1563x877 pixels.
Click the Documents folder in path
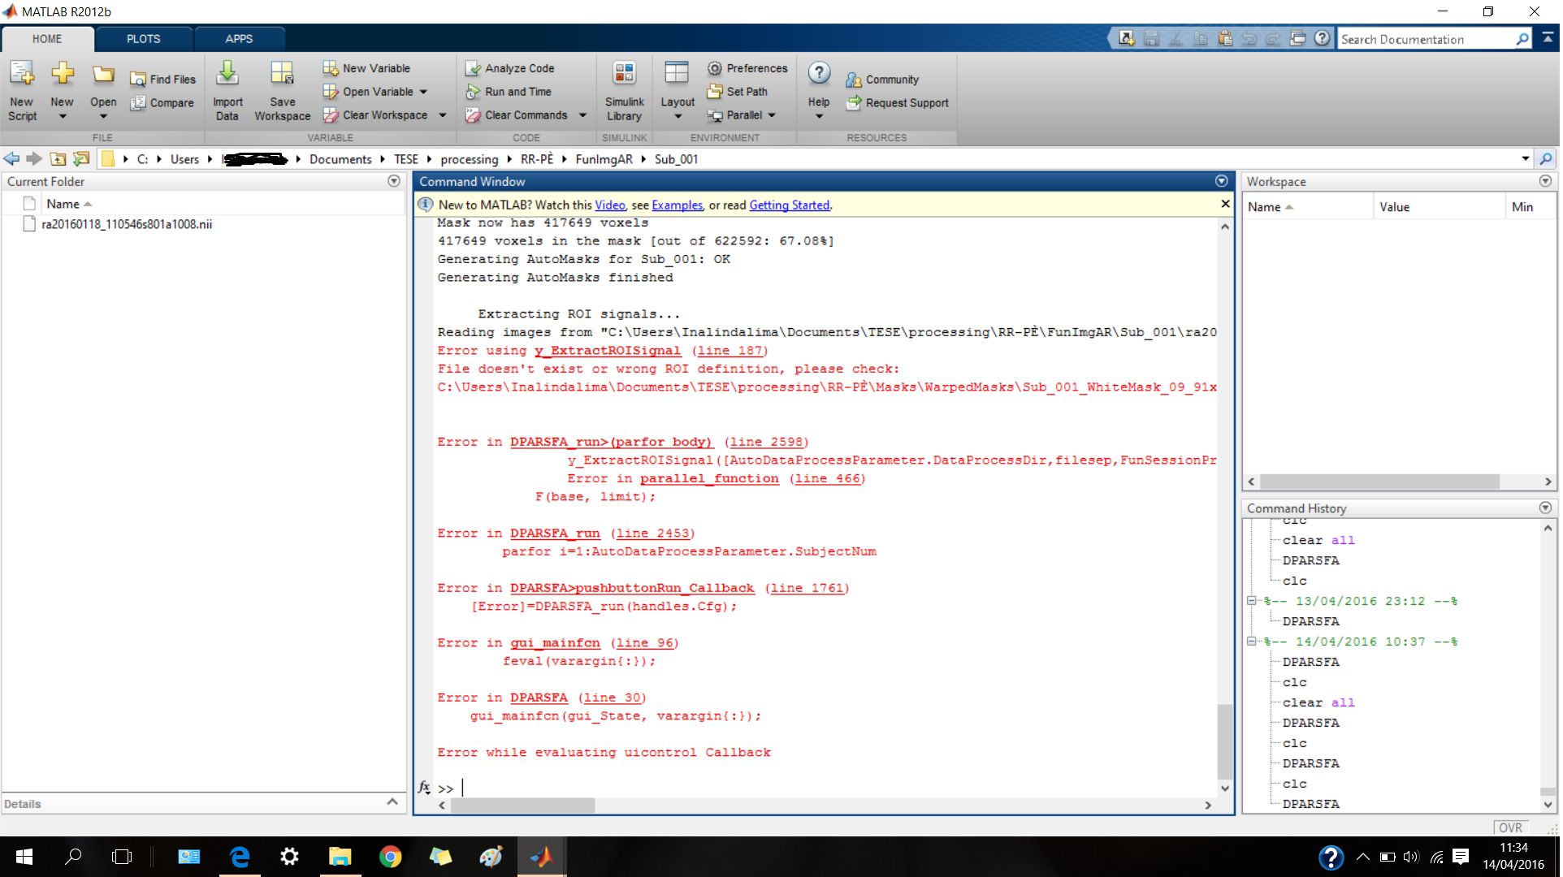coord(340,159)
